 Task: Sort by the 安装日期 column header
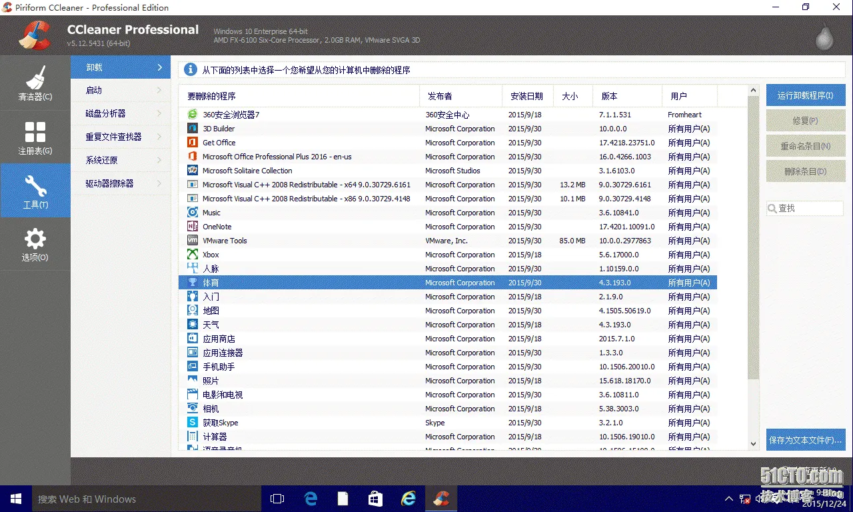click(x=528, y=96)
